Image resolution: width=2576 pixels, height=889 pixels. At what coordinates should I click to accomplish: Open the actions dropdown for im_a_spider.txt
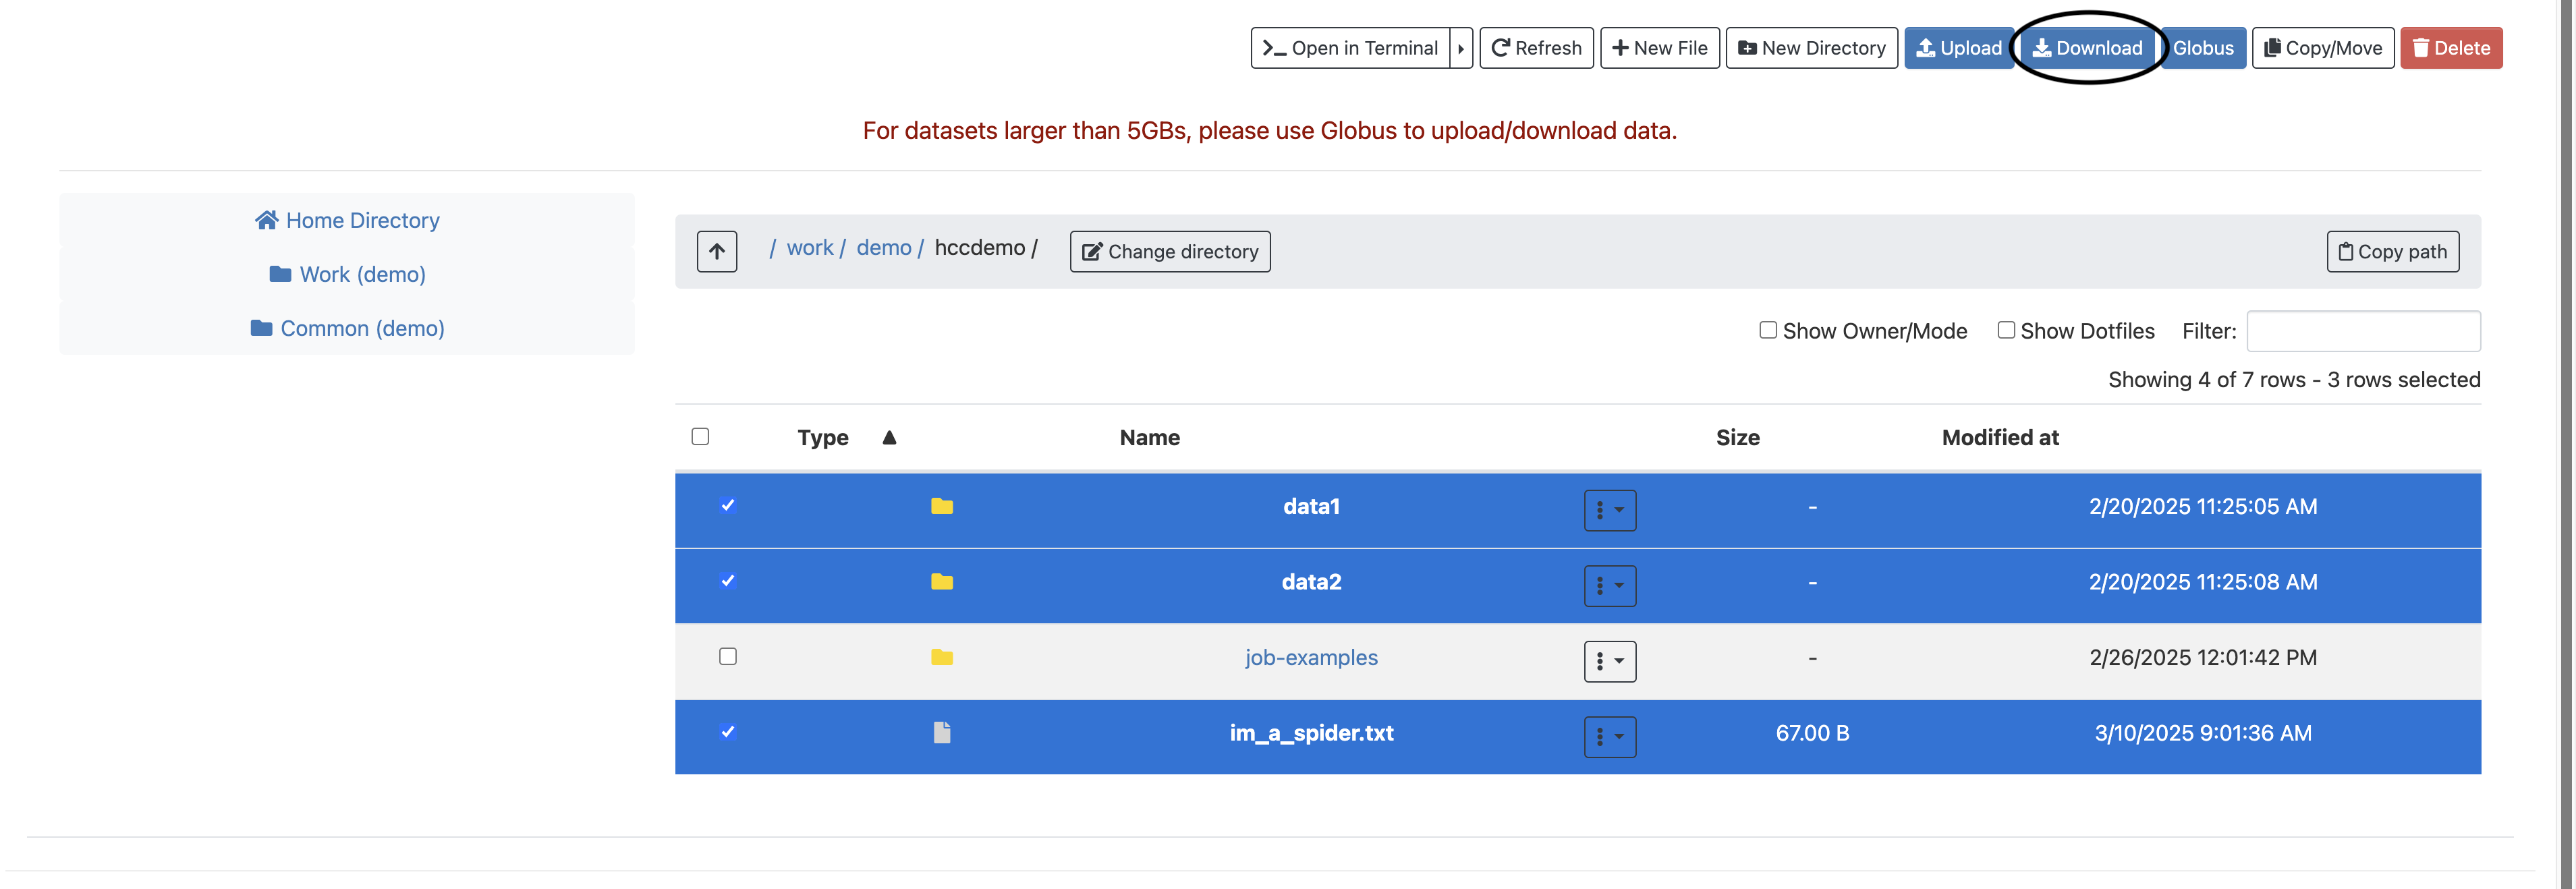(x=1609, y=737)
